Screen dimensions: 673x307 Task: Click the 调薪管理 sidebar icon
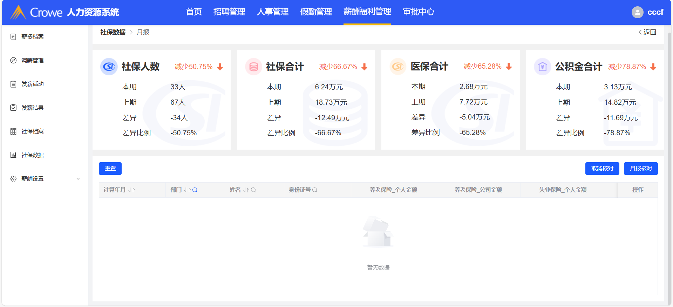13,60
